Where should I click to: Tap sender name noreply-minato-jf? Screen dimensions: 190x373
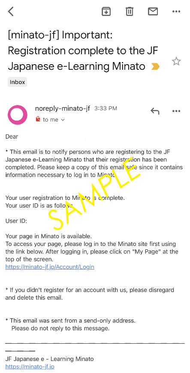click(x=63, y=109)
